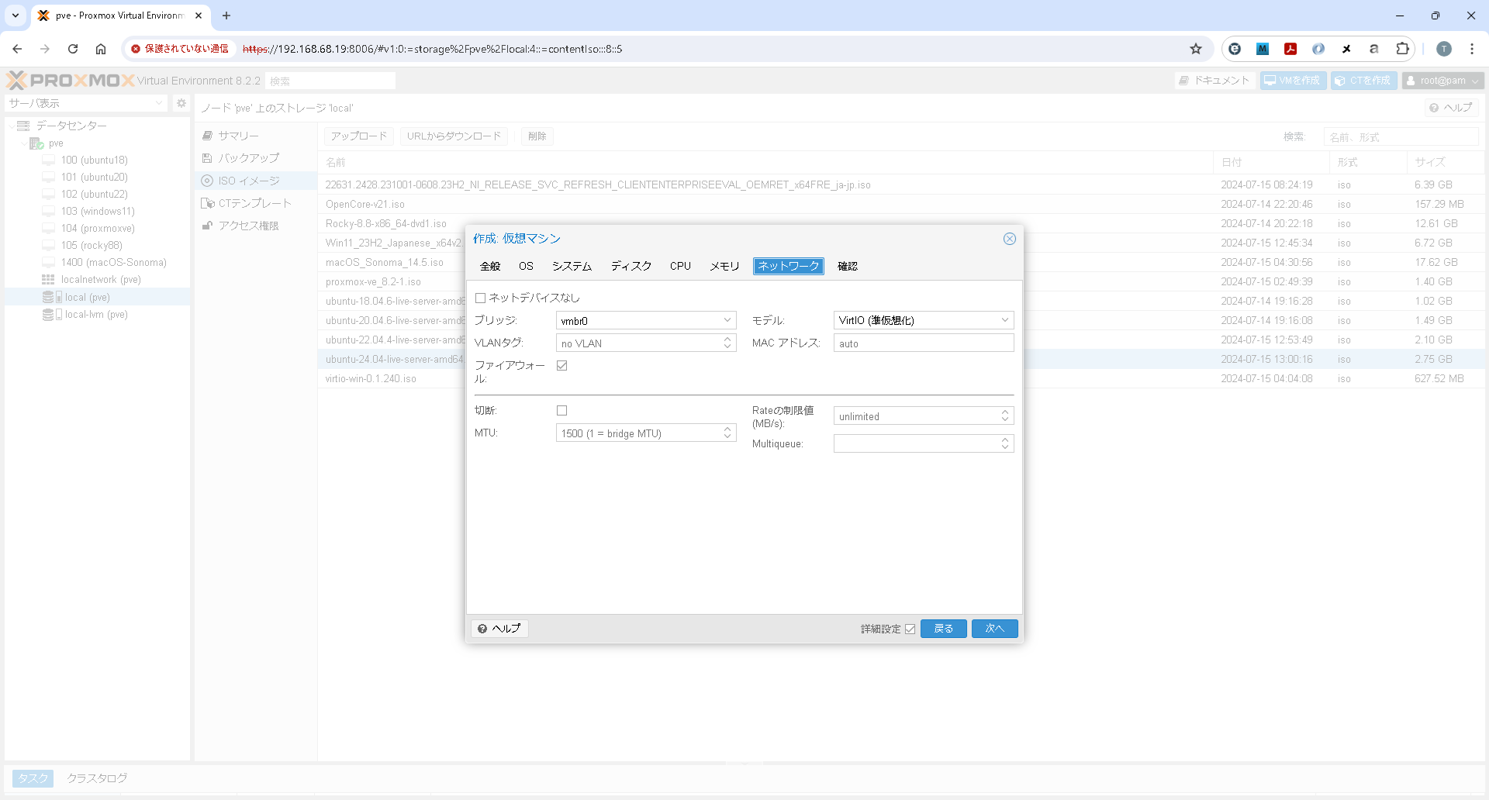Select the OpenCore-v21.iso row

click(901, 205)
